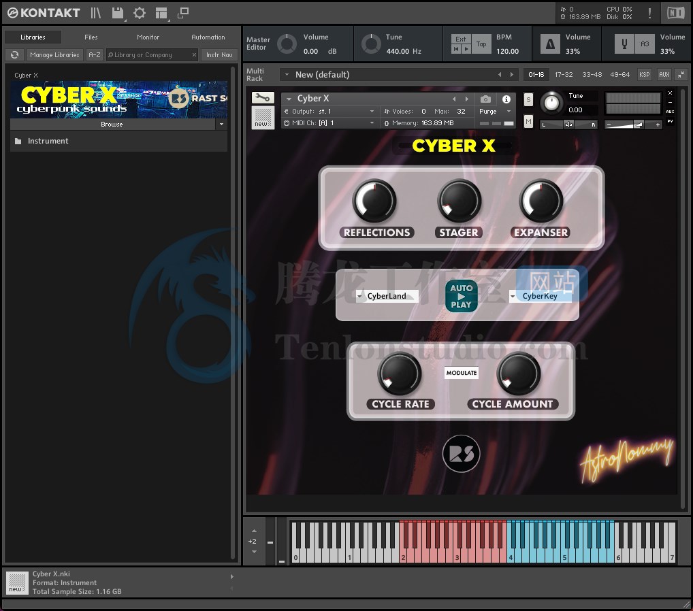
Task: Click the STAGER knob
Action: coord(460,201)
